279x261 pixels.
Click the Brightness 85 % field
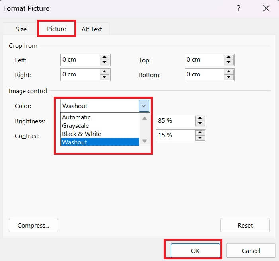(176, 121)
